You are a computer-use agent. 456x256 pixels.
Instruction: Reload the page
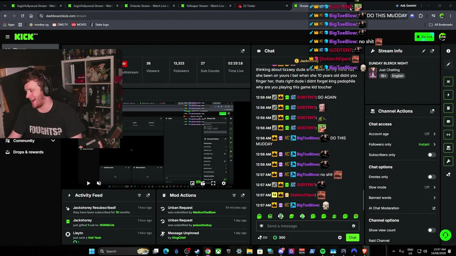pos(22,16)
